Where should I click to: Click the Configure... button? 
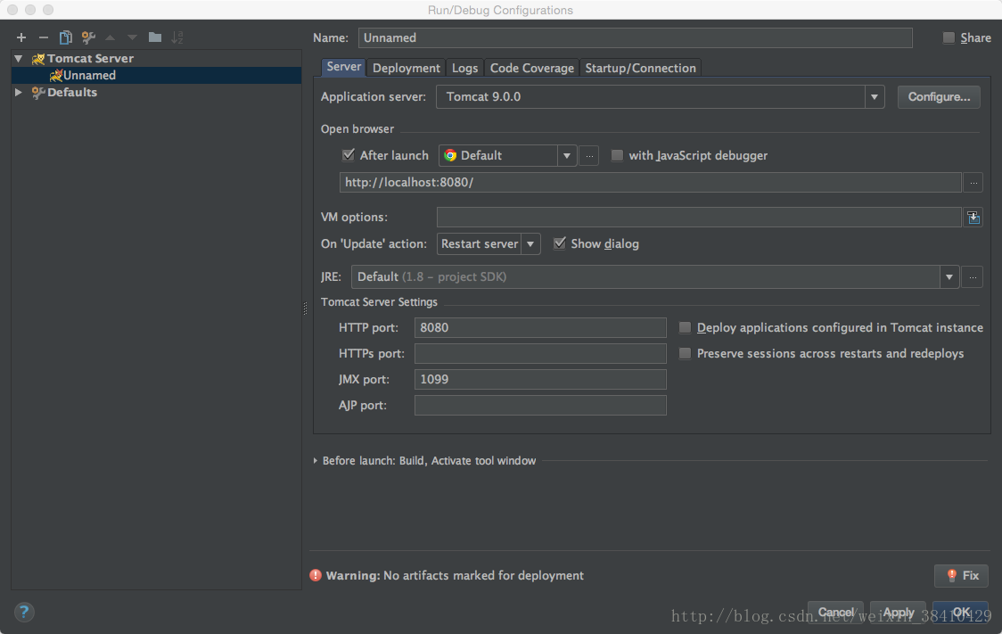939,97
